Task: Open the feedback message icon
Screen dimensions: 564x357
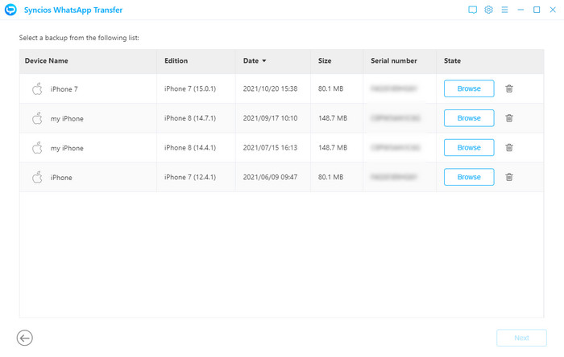Action: [x=472, y=10]
